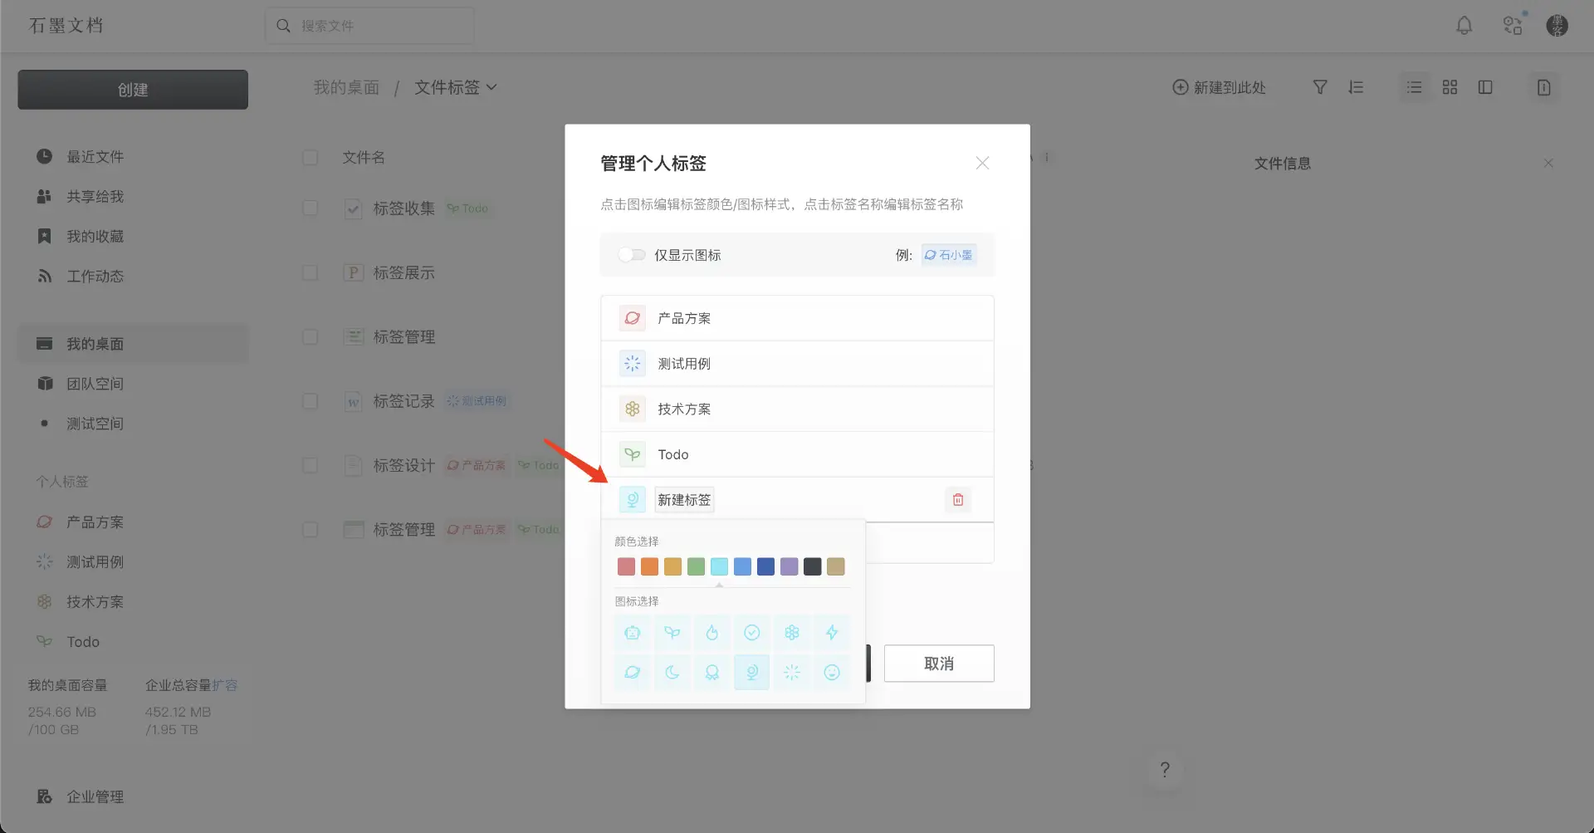Image resolution: width=1594 pixels, height=833 pixels.
Task: Choose the award ribbon tag icon
Action: click(712, 673)
